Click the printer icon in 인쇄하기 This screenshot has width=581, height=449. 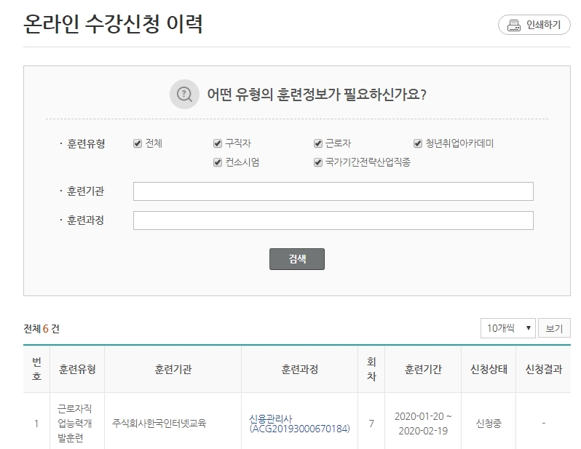click(513, 25)
